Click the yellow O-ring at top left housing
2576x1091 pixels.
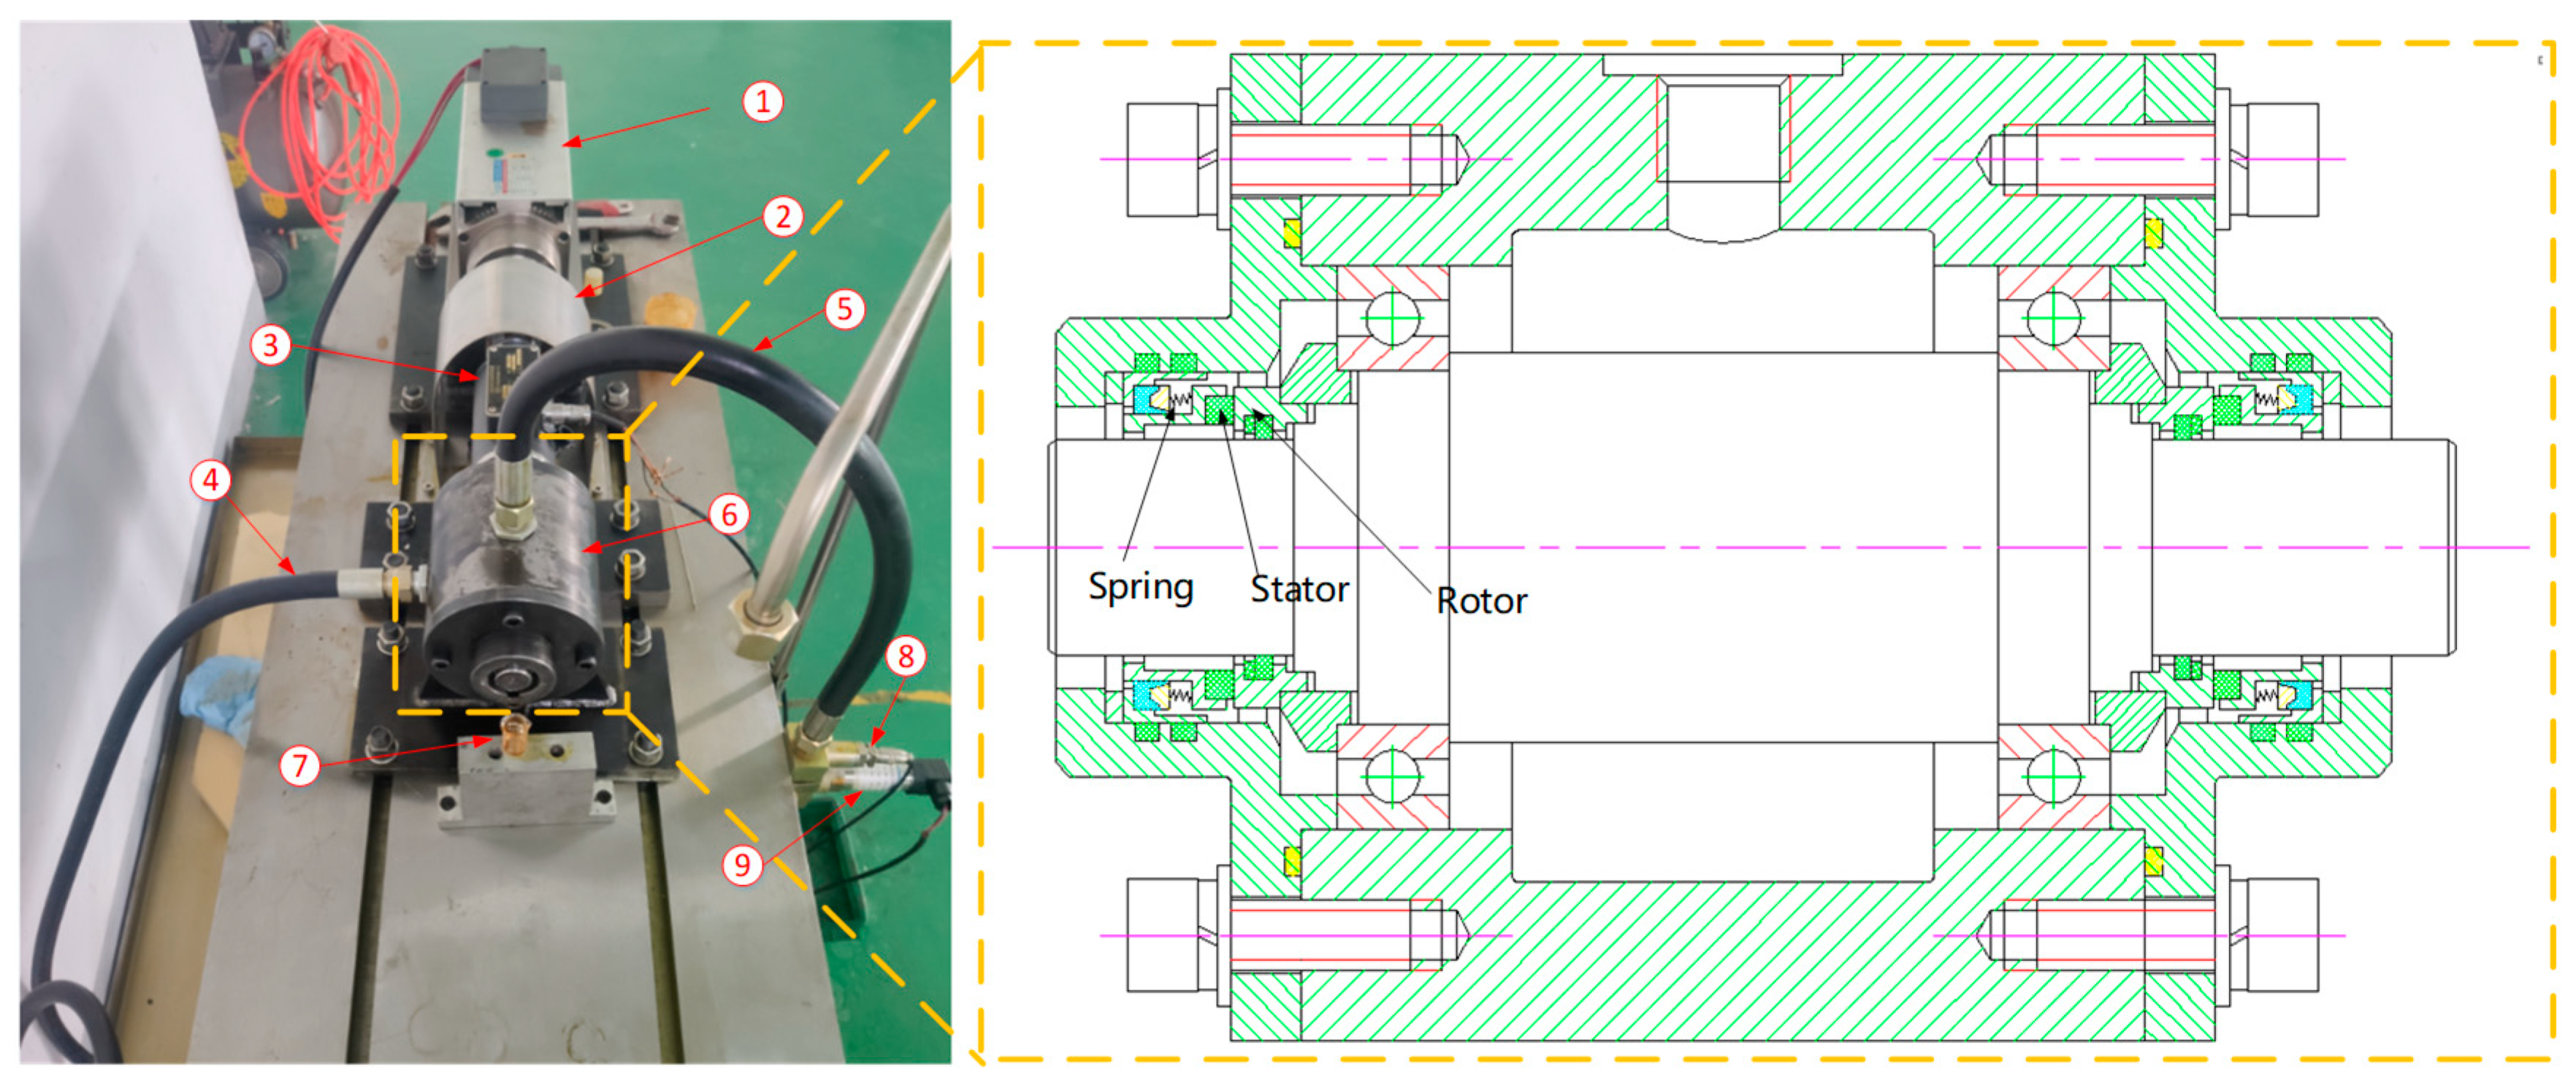coord(1292,233)
